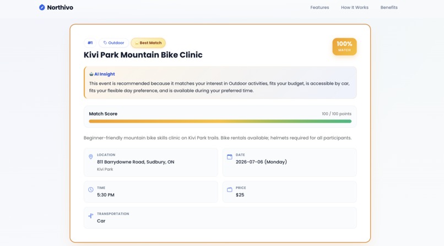Click the #1 rank badge

pyautogui.click(x=90, y=43)
